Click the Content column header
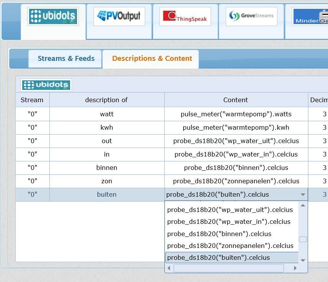The image size is (328, 282). pos(236,100)
